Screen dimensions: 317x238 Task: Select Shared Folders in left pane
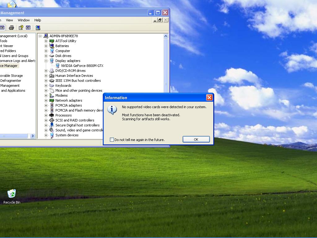point(8,51)
